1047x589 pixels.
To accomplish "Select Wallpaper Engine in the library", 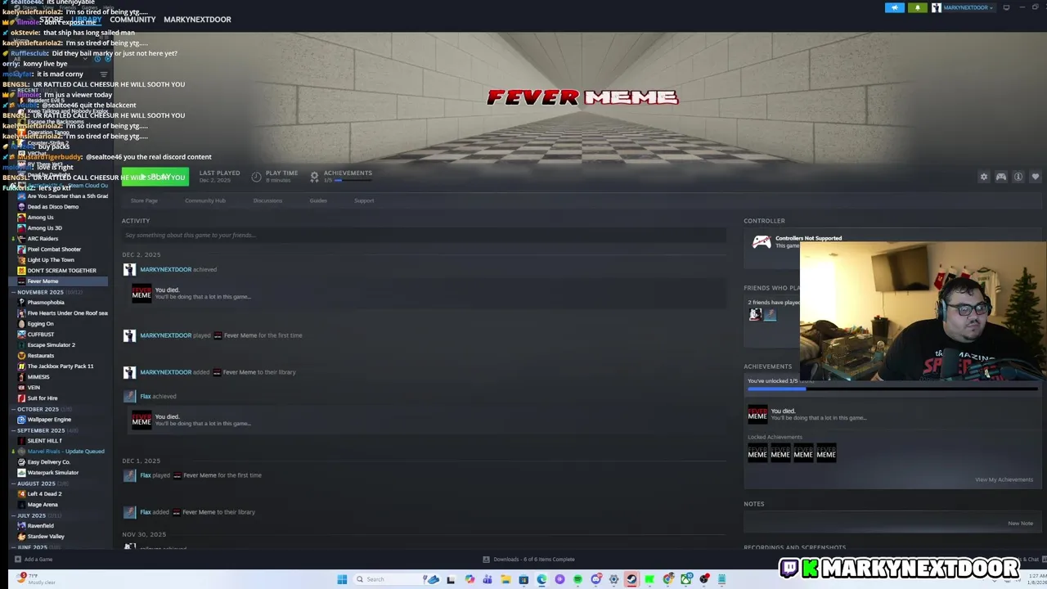I will click(49, 420).
